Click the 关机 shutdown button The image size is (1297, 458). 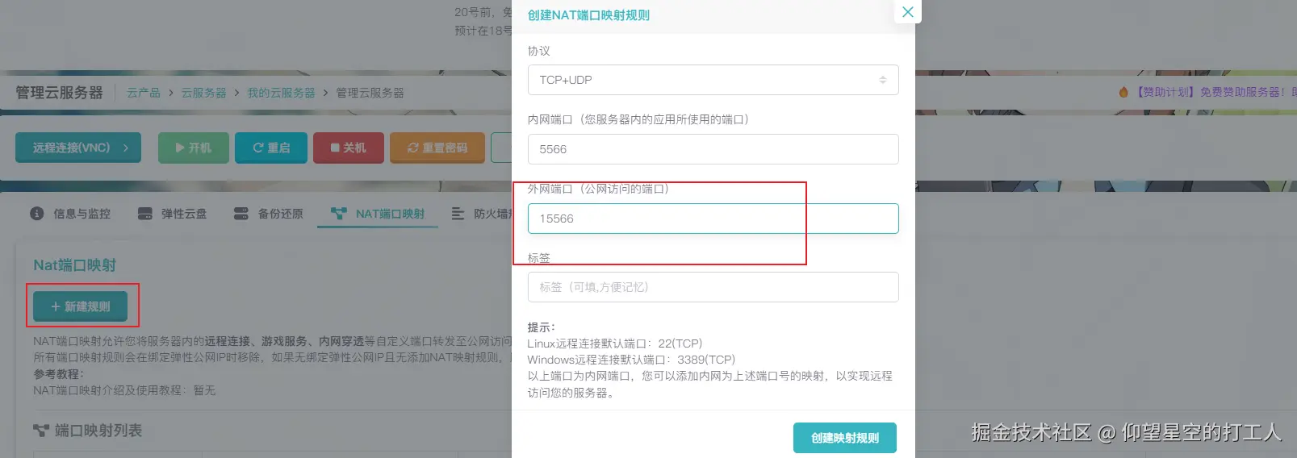pyautogui.click(x=349, y=148)
